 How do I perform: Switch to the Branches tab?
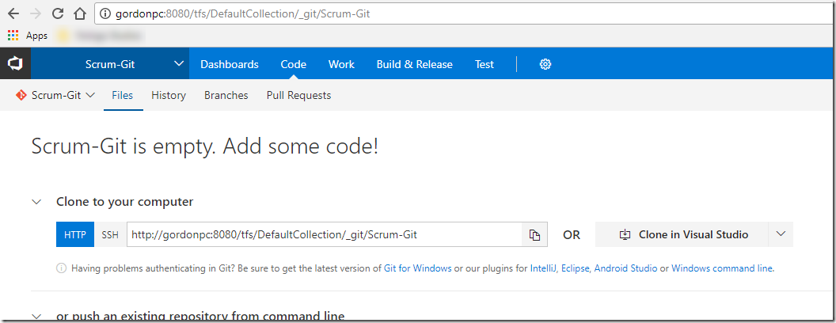(226, 96)
